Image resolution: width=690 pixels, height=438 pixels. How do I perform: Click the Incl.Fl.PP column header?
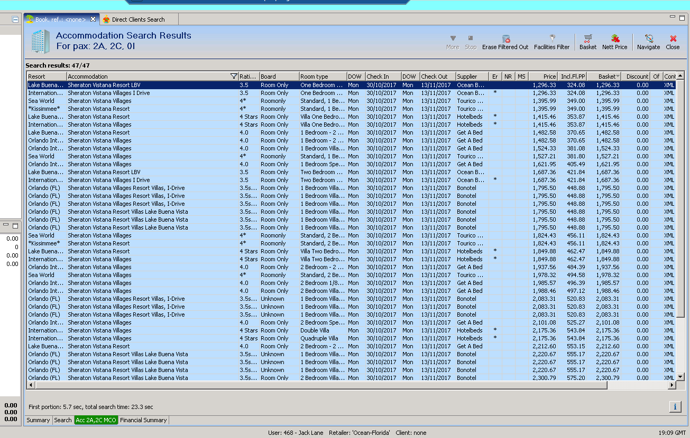tap(573, 77)
